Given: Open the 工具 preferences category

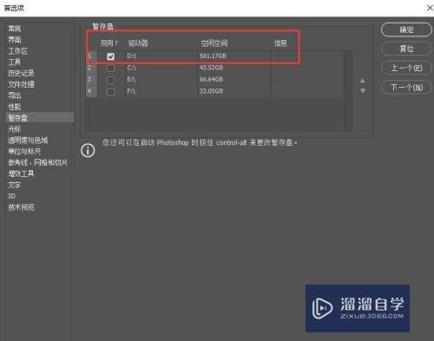Looking at the screenshot, I should [x=15, y=62].
